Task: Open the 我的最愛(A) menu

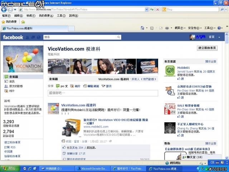Action: (x=46, y=16)
